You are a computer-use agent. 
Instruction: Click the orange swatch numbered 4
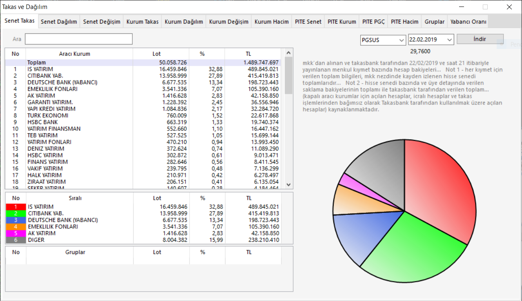pyautogui.click(x=16, y=226)
